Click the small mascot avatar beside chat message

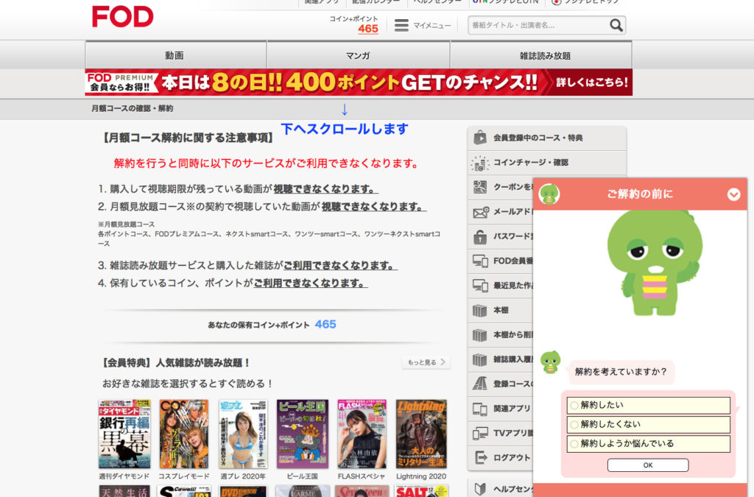point(550,362)
